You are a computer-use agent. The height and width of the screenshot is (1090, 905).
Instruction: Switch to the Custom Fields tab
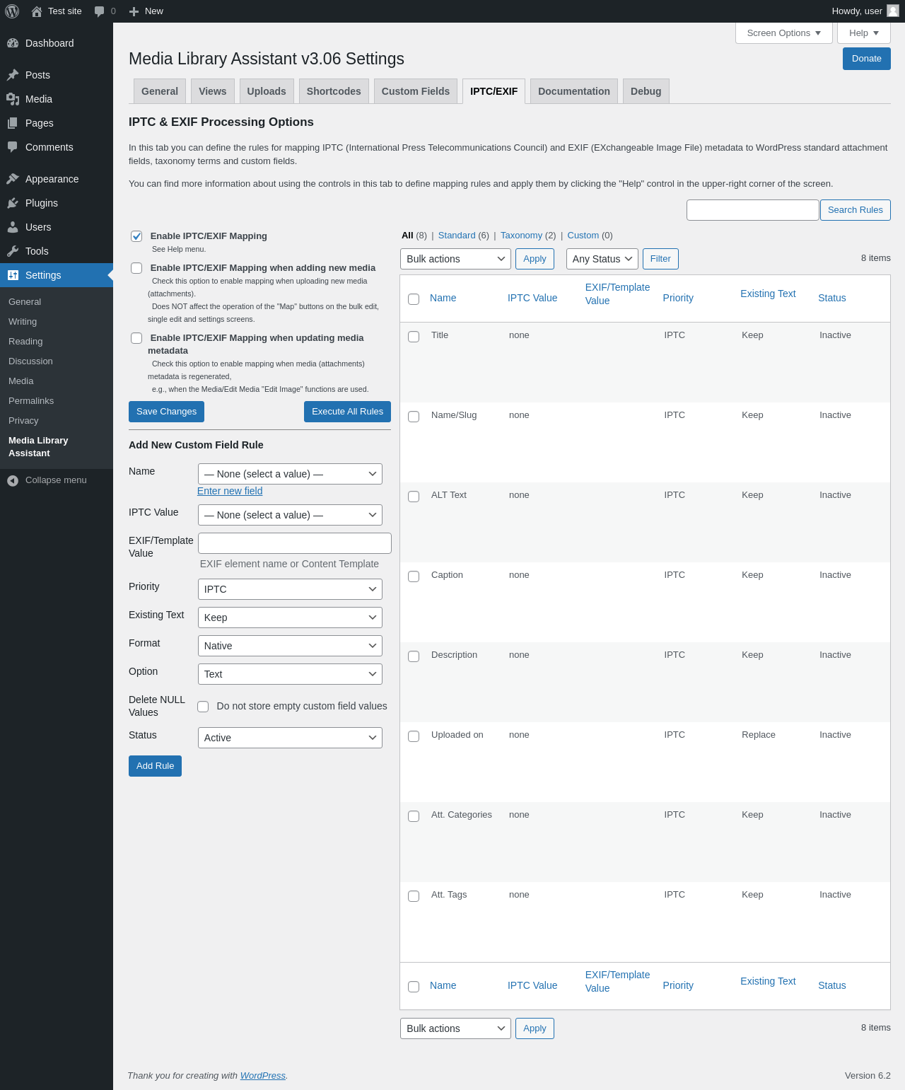416,91
